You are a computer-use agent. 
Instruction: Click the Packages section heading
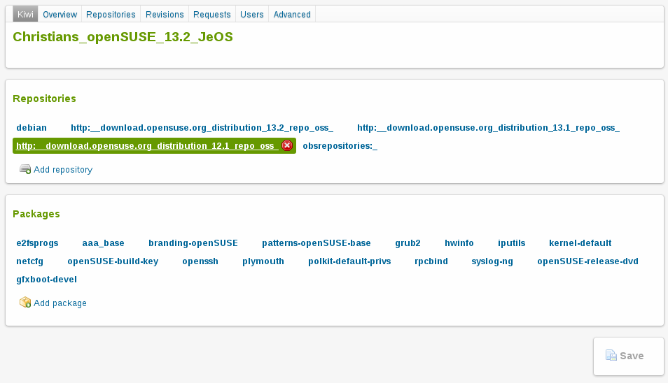pos(36,214)
